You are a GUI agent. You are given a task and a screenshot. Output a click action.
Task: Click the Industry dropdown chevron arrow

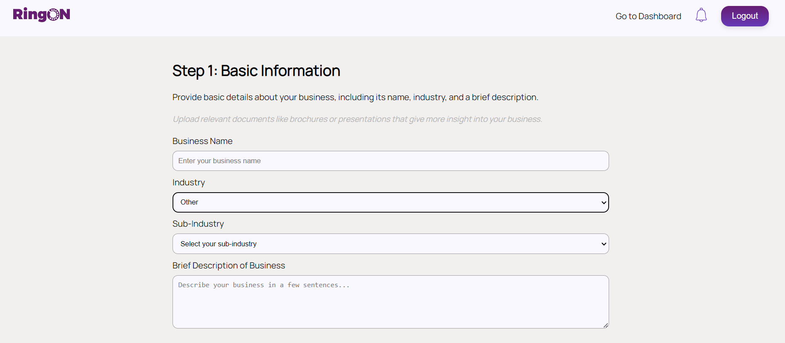coord(604,202)
